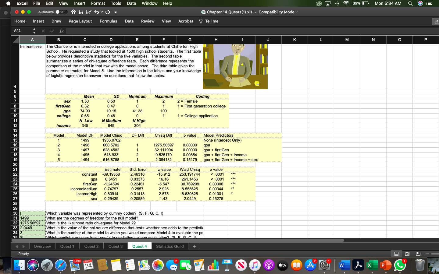Open the Undo dropdown arrow
This screenshot has width=439, height=274.
102,12
